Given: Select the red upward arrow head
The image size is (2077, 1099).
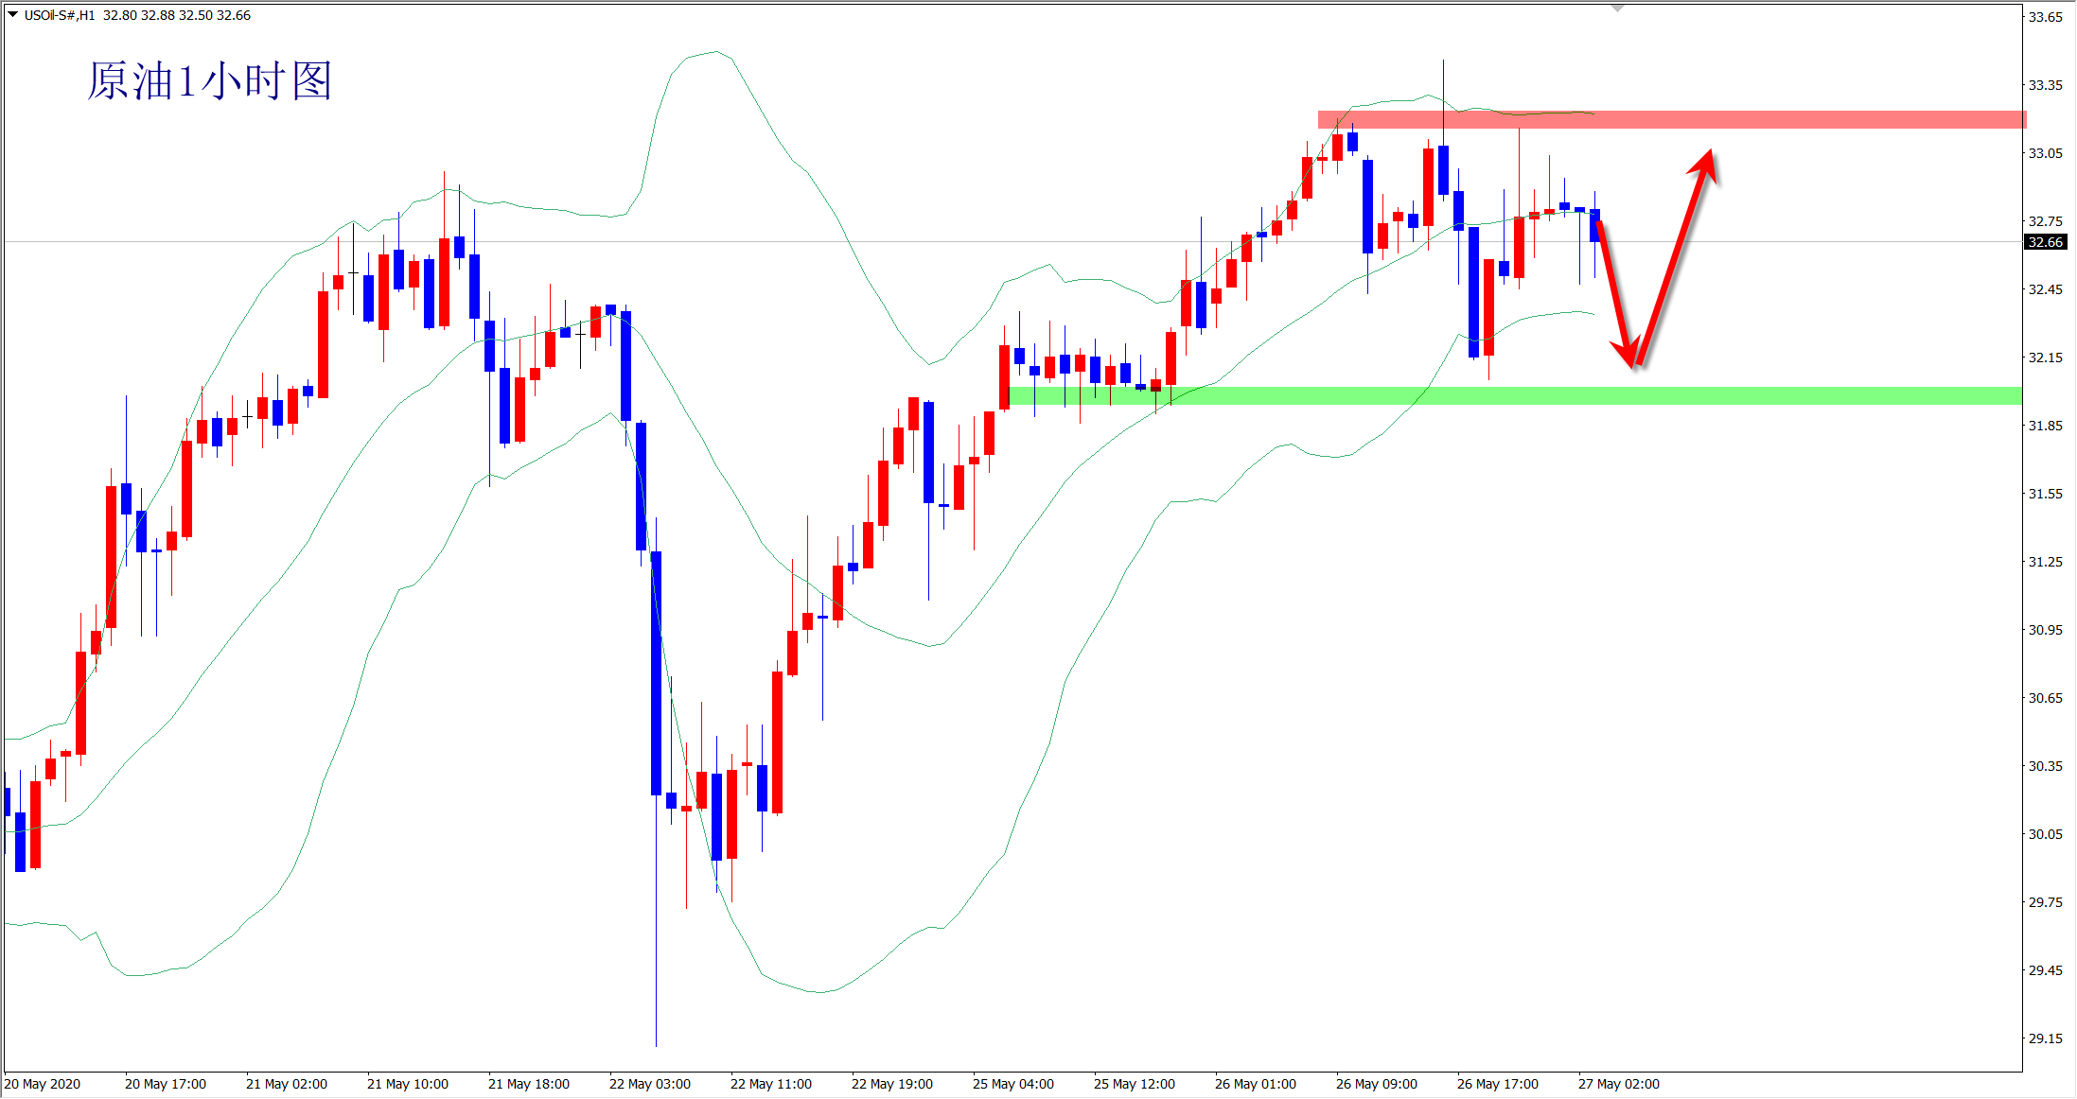Looking at the screenshot, I should point(1704,163).
